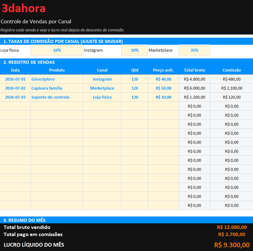The width and height of the screenshot is (253, 251).
Task: Click the 'Qtd' column header
Action: point(135,70)
